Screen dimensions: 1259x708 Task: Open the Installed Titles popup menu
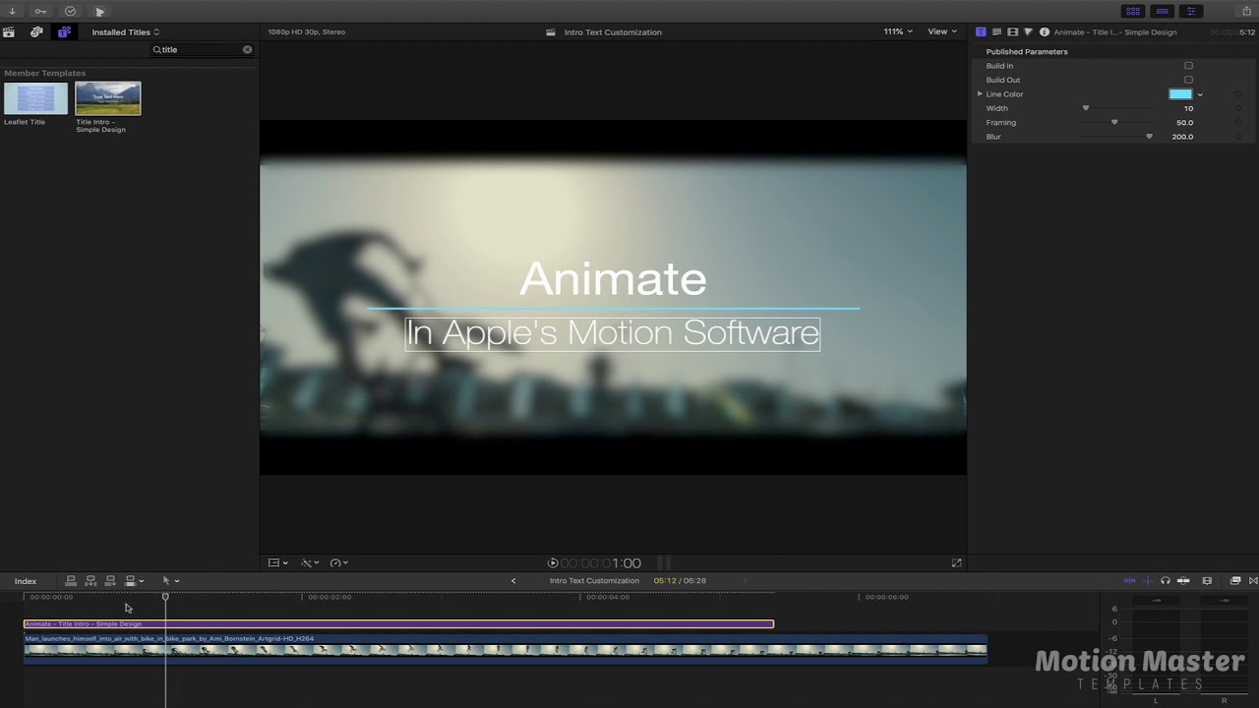click(126, 32)
